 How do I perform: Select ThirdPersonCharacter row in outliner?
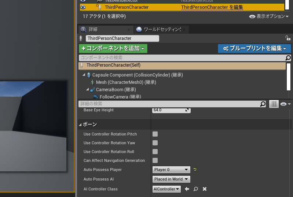click(182, 7)
